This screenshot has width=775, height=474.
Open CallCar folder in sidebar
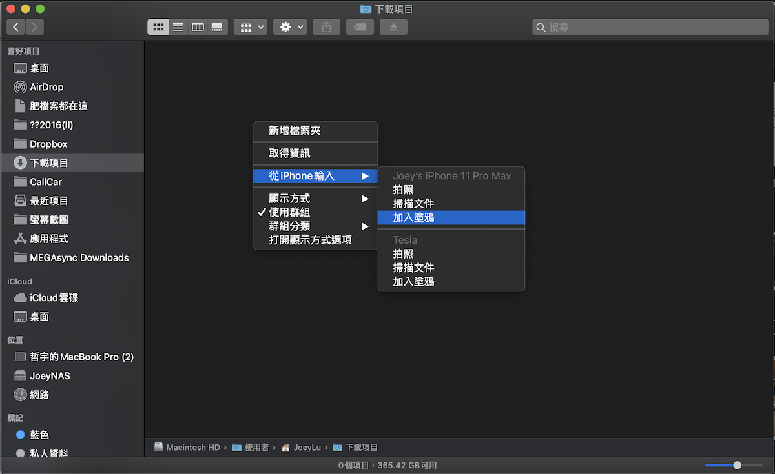pyautogui.click(x=72, y=182)
